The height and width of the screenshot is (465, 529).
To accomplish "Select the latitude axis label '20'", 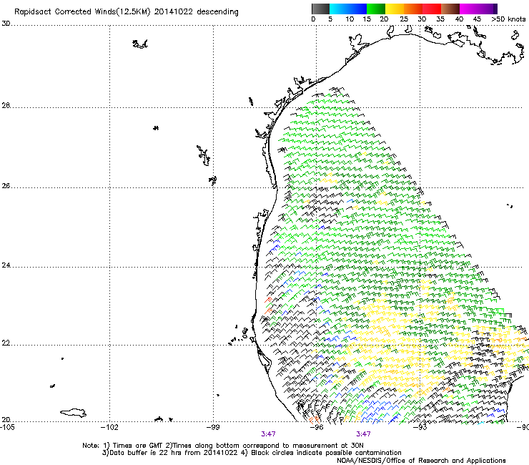I will click(6, 420).
